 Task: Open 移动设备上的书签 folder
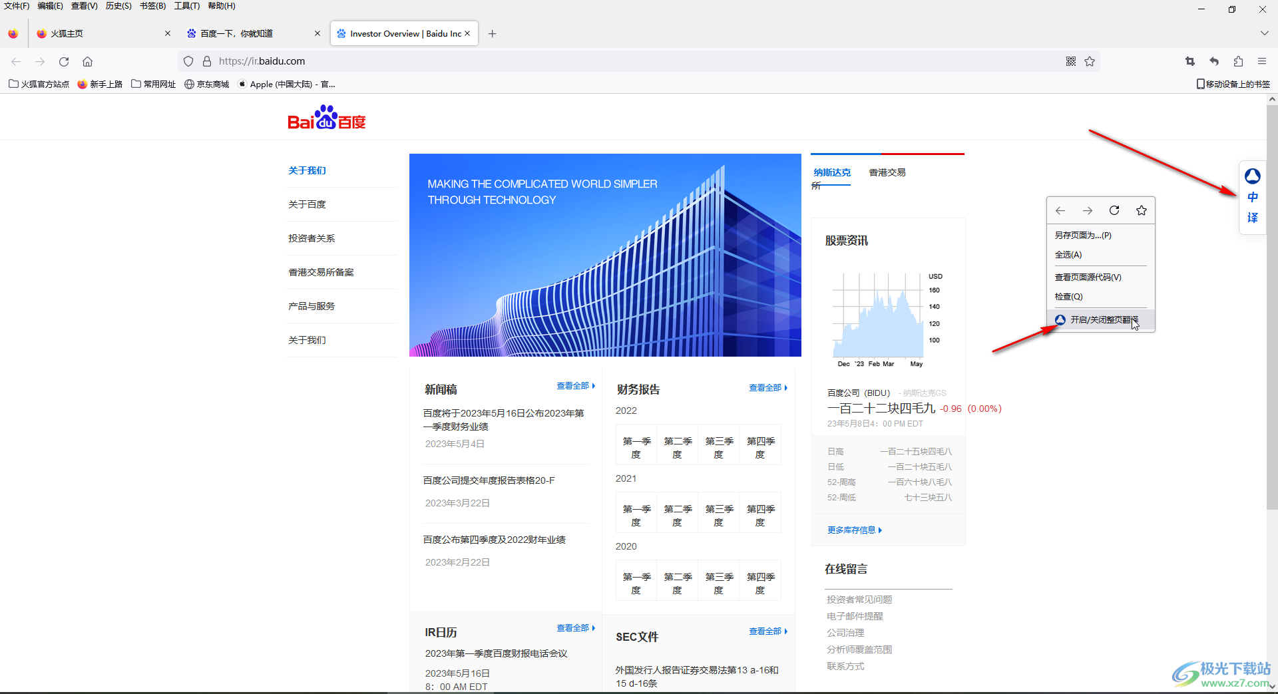pos(1233,84)
